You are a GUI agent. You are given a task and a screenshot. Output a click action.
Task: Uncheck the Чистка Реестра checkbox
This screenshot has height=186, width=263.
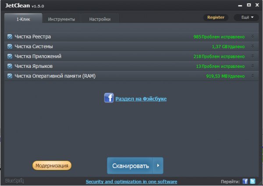coord(10,36)
